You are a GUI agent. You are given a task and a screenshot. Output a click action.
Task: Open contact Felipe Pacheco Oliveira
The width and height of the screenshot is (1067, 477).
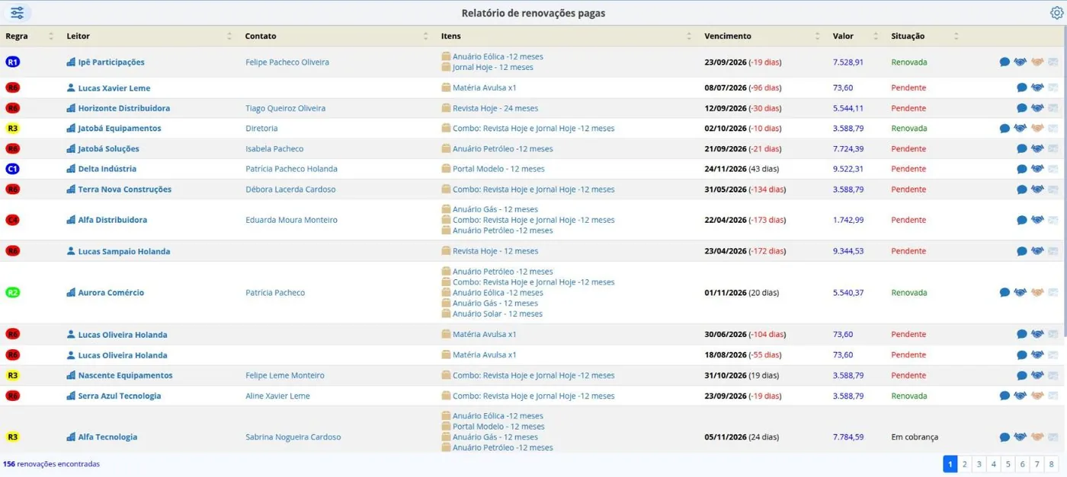287,62
